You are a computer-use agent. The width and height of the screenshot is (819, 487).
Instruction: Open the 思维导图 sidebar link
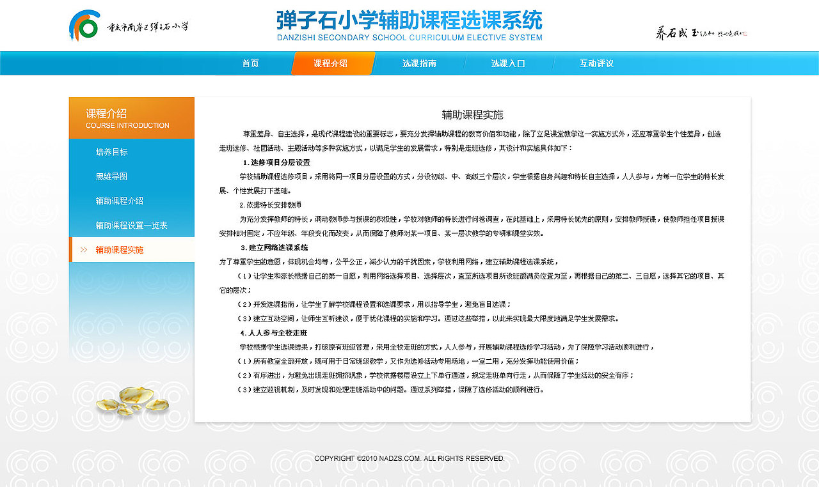(x=112, y=176)
